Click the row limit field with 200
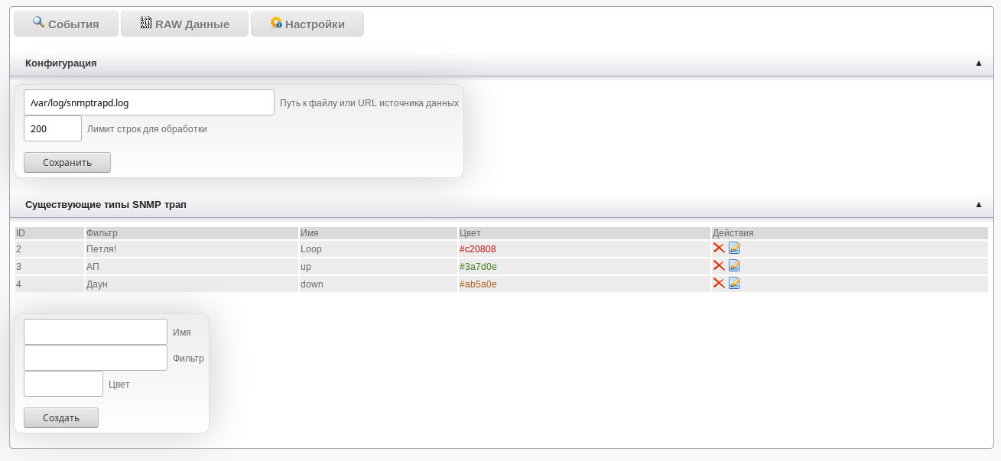This screenshot has width=1001, height=461. pos(53,128)
